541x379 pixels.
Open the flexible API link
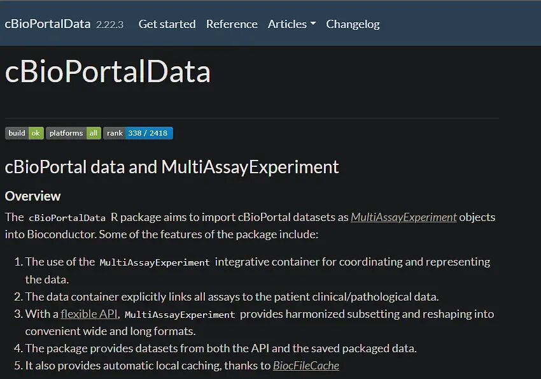[89, 314]
